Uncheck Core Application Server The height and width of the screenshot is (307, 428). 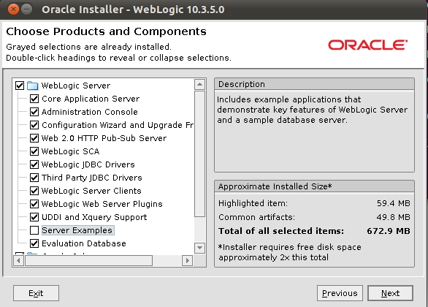pos(34,99)
